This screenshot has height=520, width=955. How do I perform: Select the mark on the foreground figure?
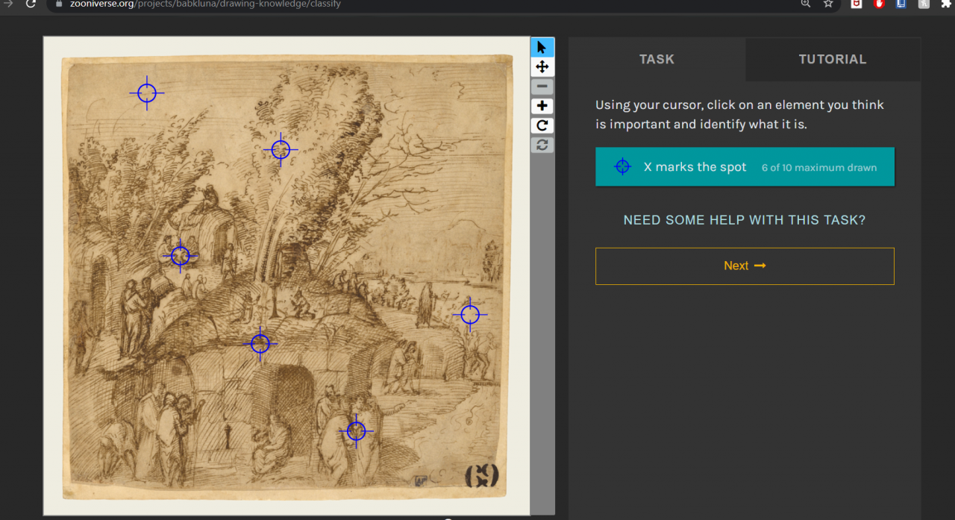pyautogui.click(x=357, y=431)
